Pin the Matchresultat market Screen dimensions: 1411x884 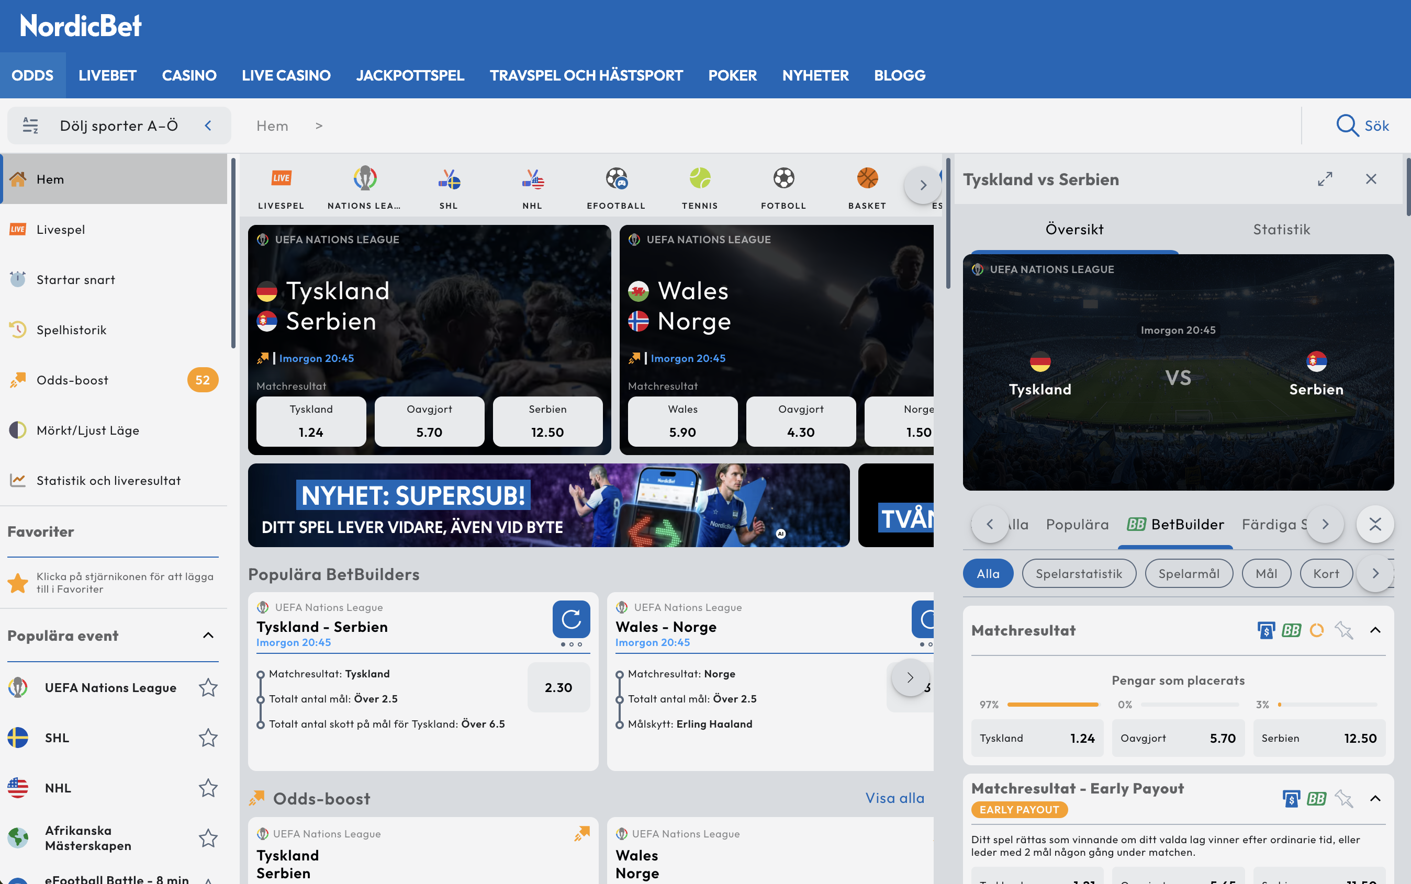(x=1343, y=630)
